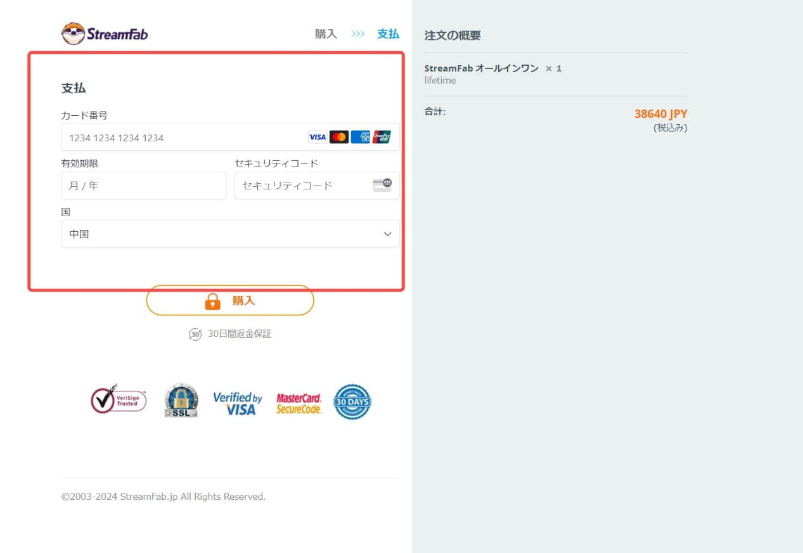The width and height of the screenshot is (803, 553).
Task: Click the カード番号 label
Action: [84, 115]
